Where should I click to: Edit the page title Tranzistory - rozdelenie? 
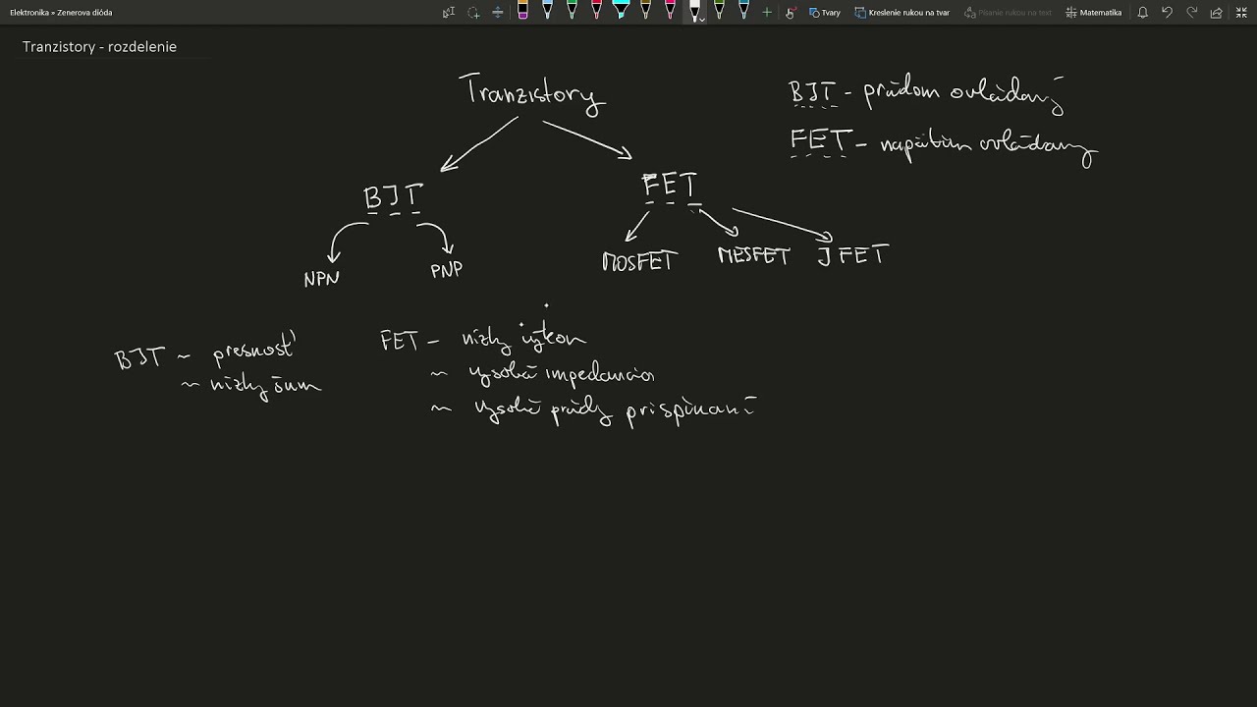coord(99,47)
